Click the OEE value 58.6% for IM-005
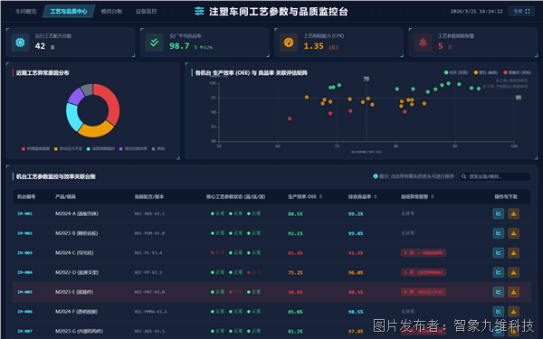 coord(295,292)
